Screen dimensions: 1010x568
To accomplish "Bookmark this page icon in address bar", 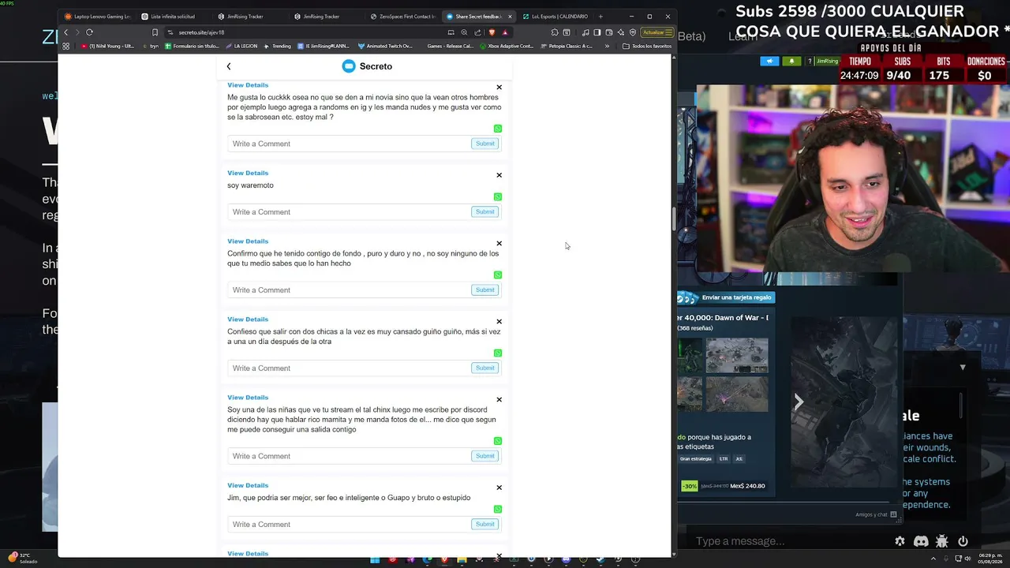I will click(x=155, y=32).
